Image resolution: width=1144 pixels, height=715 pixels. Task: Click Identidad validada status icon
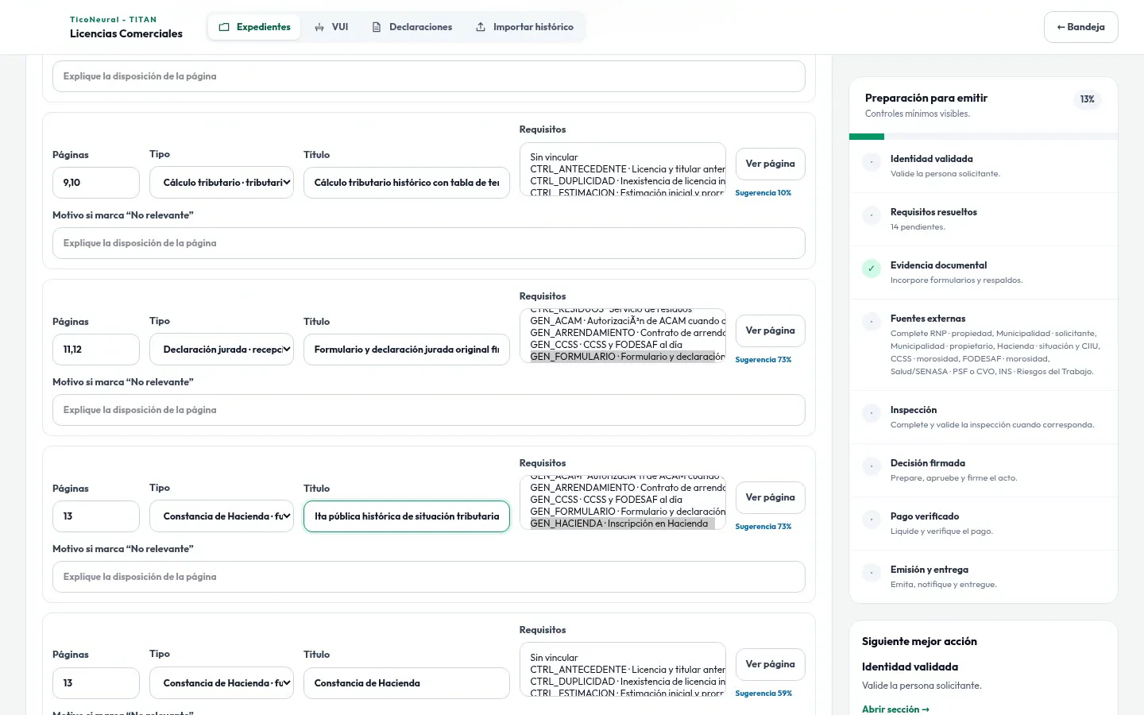point(872,162)
